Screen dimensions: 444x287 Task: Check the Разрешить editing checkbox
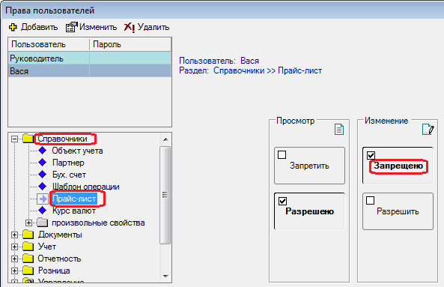tap(370, 201)
